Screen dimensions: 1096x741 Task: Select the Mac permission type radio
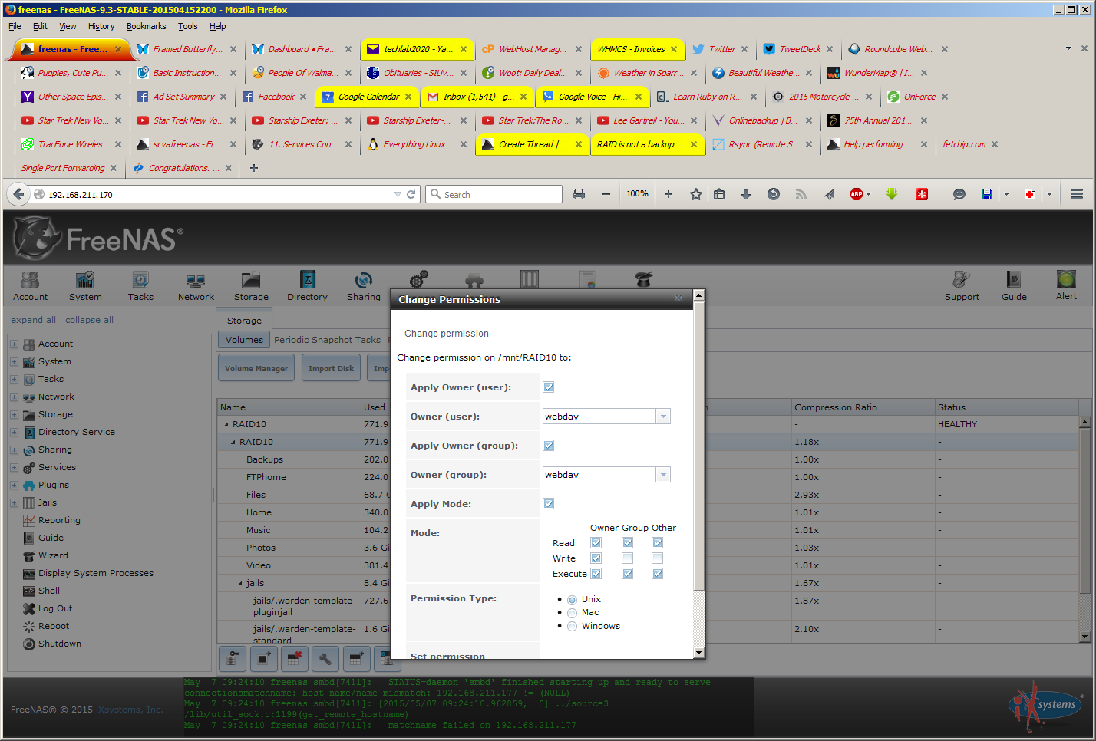[x=573, y=613]
